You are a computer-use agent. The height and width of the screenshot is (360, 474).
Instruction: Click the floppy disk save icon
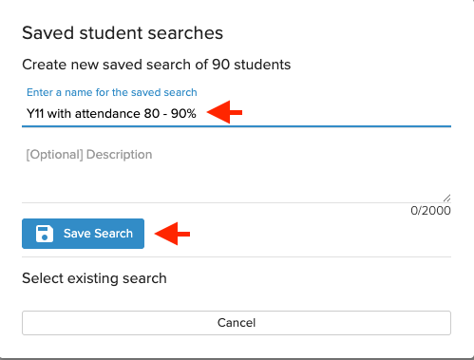(45, 234)
